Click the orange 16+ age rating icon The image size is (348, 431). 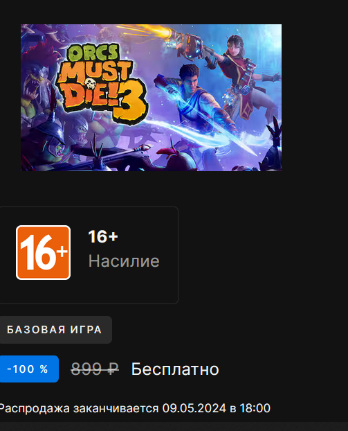coord(43,252)
